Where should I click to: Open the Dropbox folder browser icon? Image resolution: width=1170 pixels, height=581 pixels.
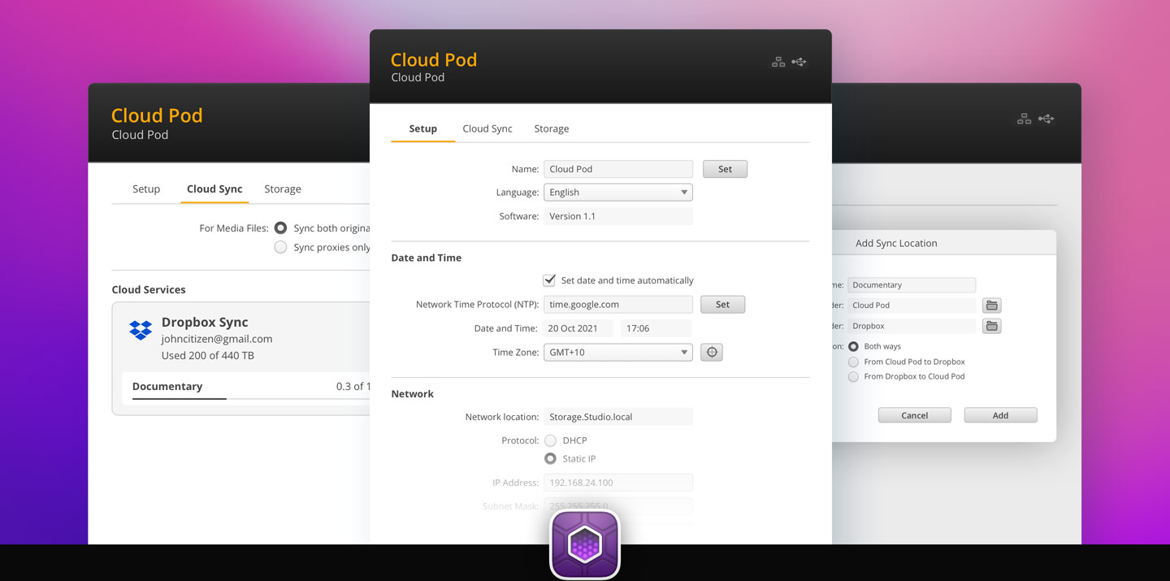point(991,326)
